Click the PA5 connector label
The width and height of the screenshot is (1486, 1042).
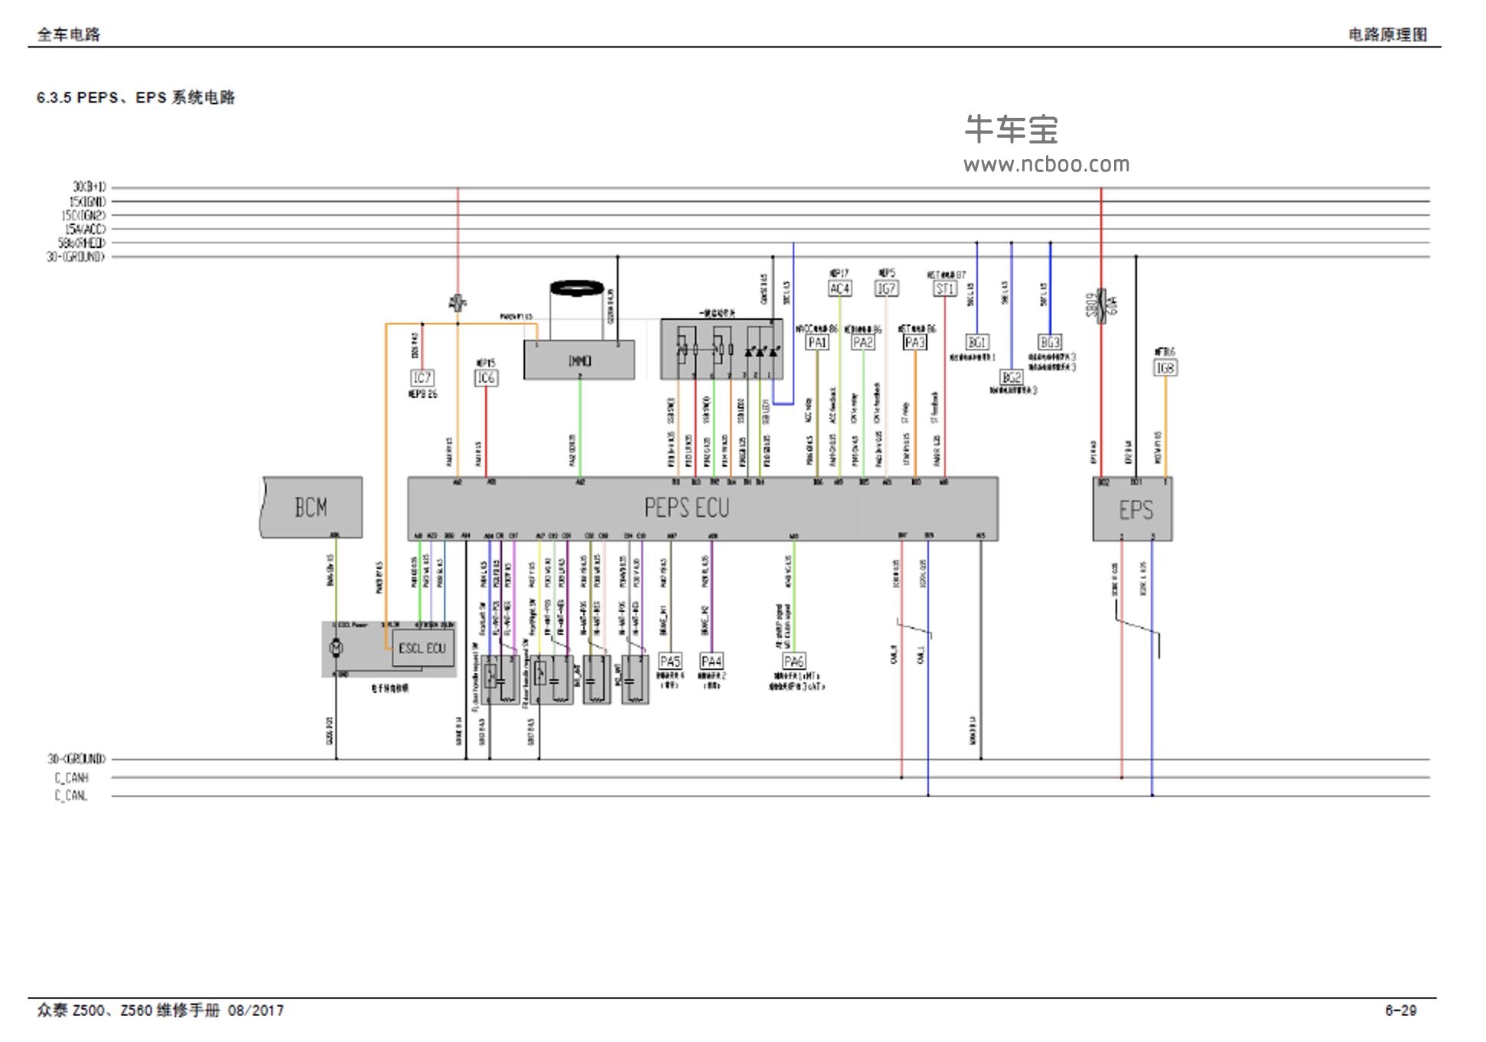670,661
